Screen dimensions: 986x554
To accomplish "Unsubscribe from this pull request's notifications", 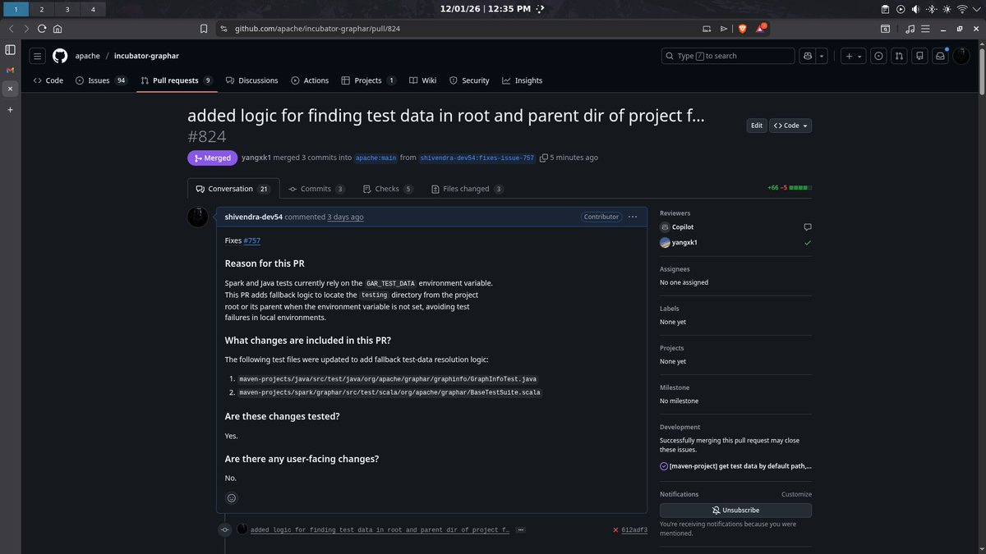I will click(735, 510).
